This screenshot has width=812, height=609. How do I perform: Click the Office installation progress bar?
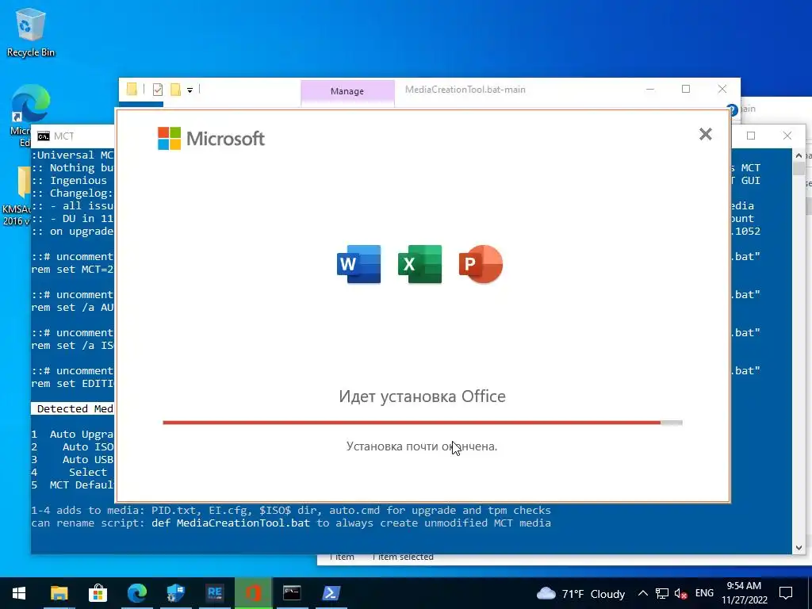tap(423, 423)
